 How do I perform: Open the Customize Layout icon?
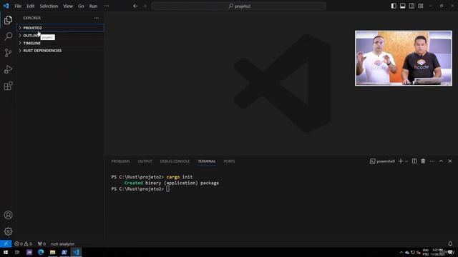click(x=421, y=6)
